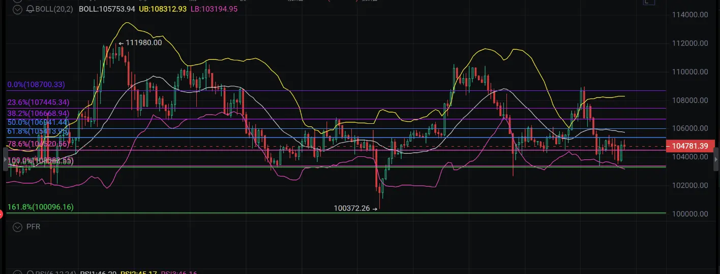Select the 0.0%(108700.33) Fibonacci label

[36, 85]
